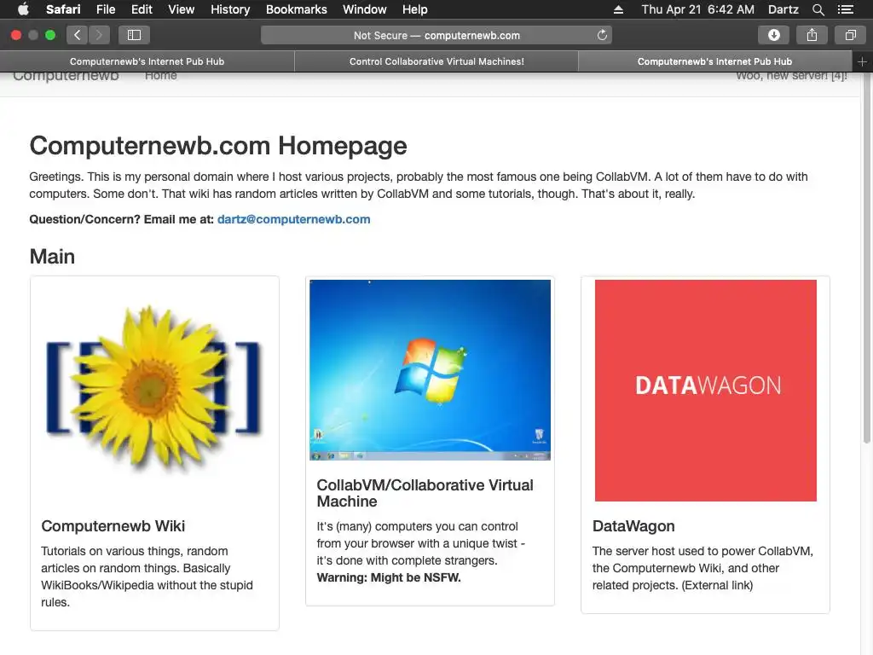Show all tabs overview button

pos(850,35)
